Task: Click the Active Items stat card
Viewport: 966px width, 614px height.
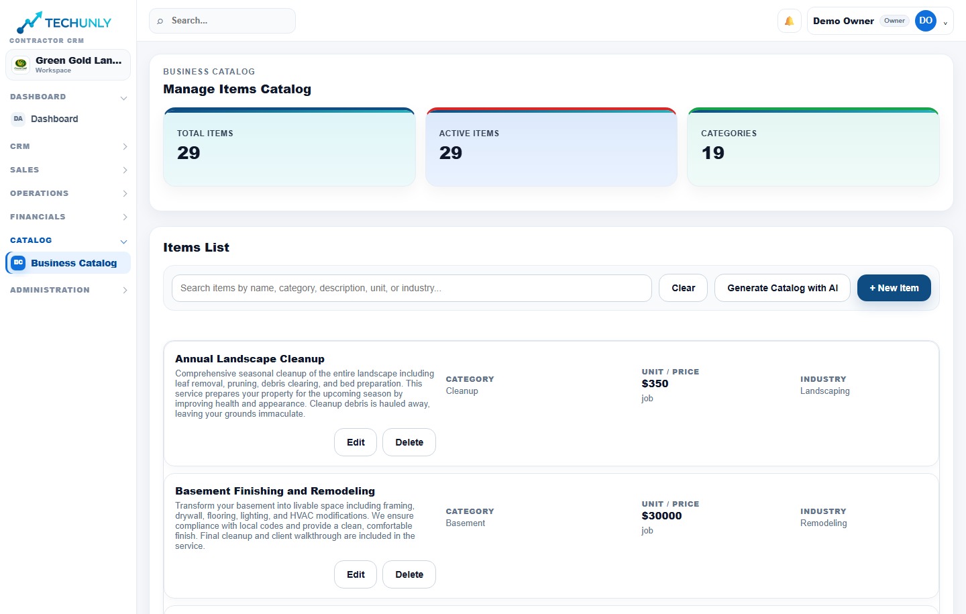Action: [x=551, y=147]
